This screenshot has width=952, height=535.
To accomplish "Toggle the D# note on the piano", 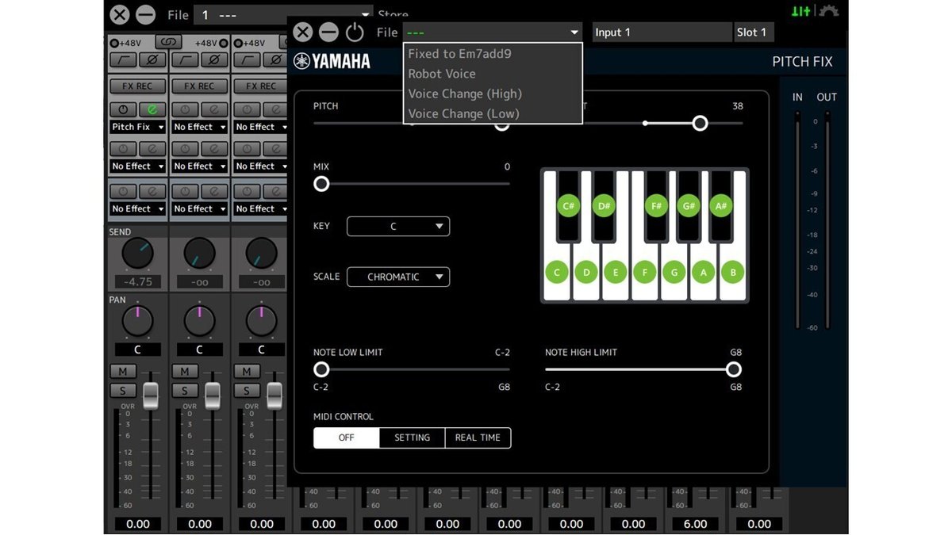I will click(605, 206).
